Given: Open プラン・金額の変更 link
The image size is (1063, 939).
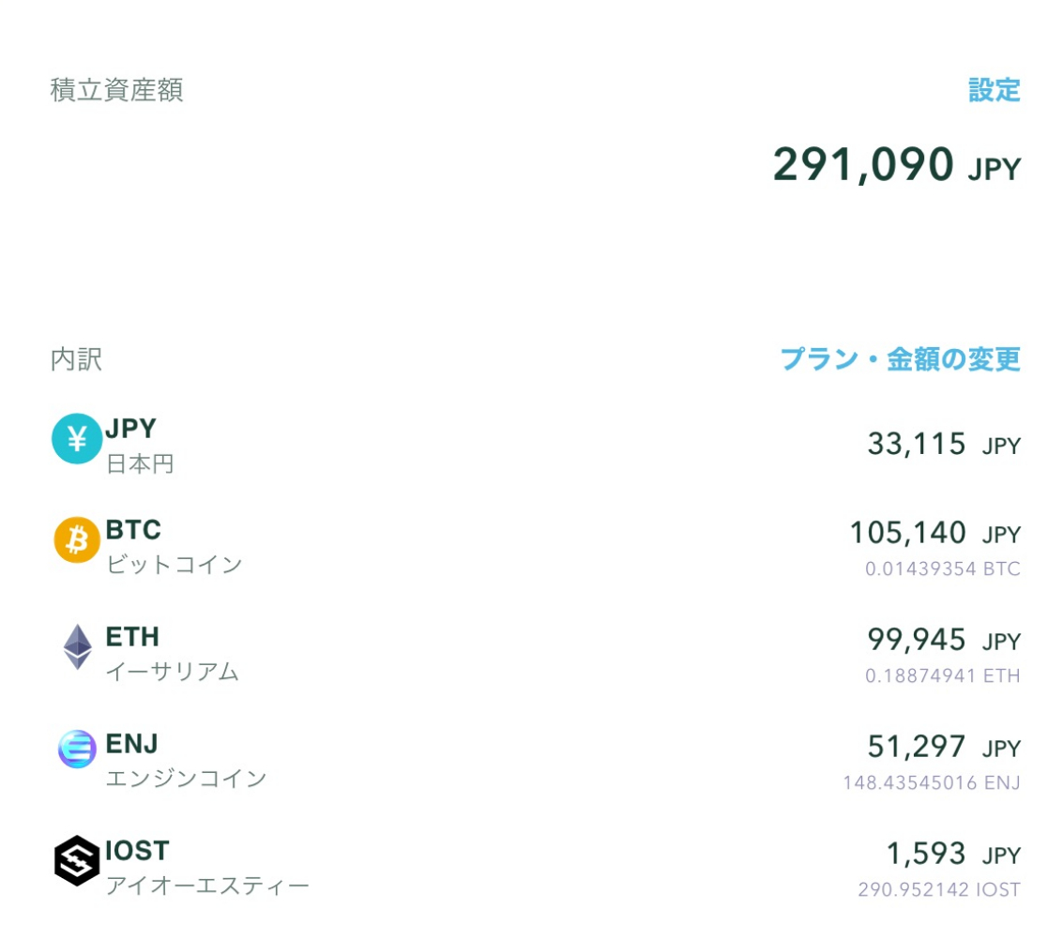Looking at the screenshot, I should 900,358.
